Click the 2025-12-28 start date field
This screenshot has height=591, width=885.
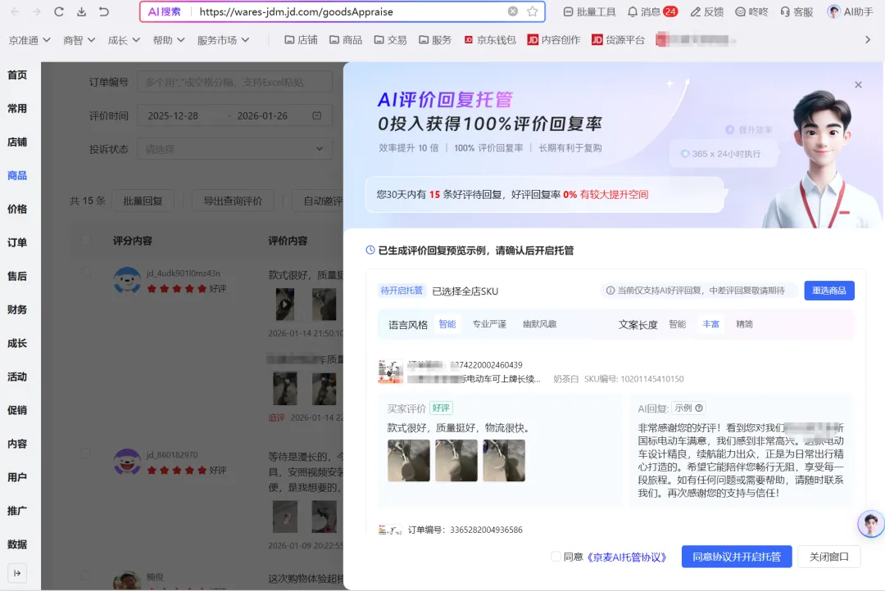click(x=173, y=115)
